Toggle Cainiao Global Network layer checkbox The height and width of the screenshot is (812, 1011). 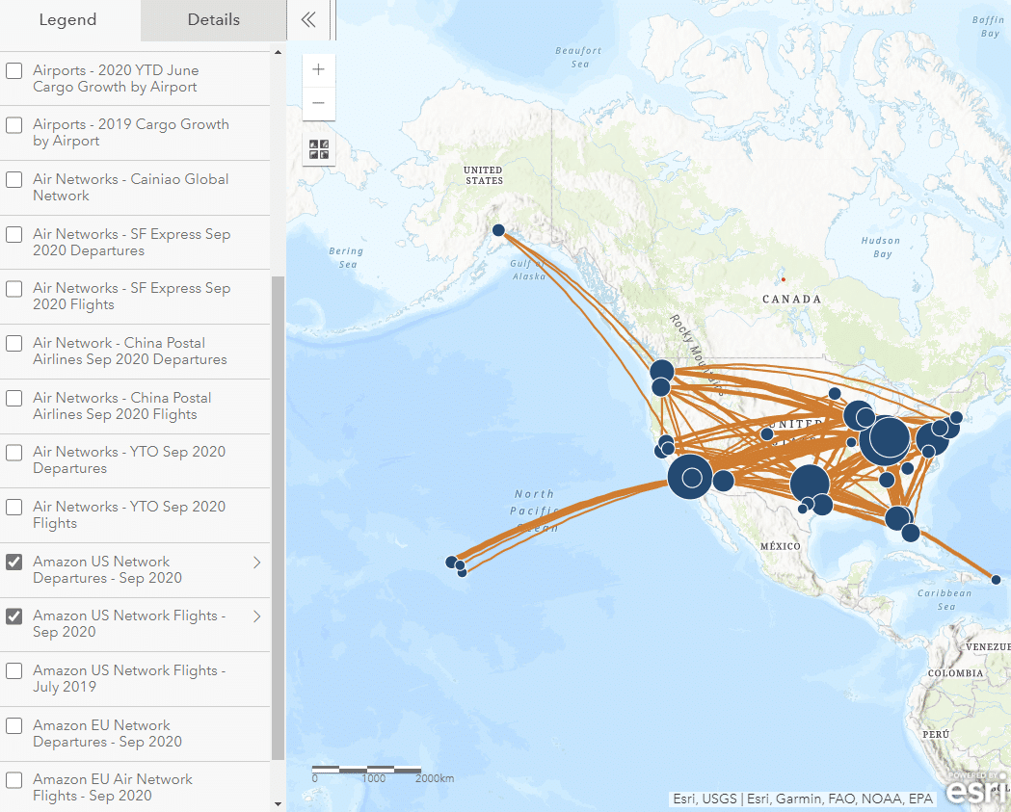[14, 179]
